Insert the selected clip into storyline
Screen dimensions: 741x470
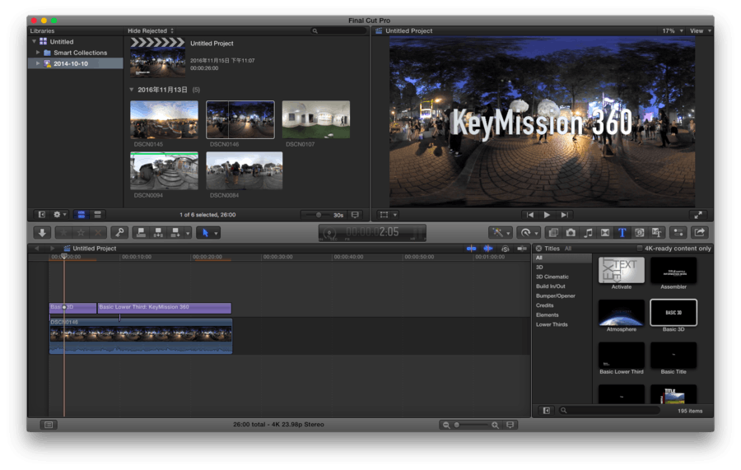click(158, 232)
